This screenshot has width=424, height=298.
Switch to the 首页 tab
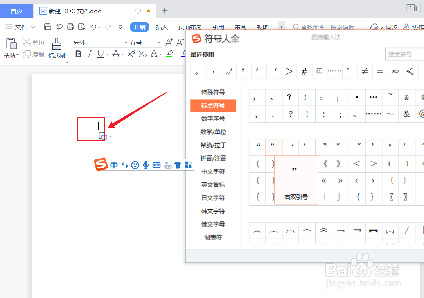click(x=16, y=11)
